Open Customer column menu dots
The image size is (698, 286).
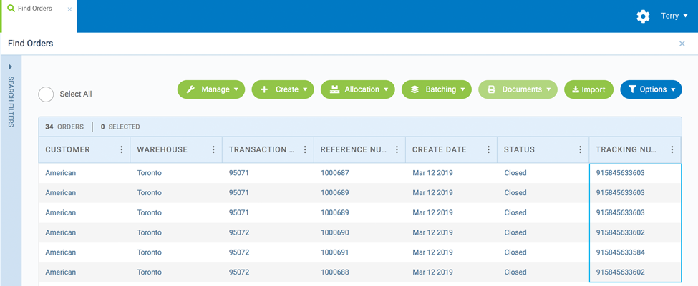click(122, 150)
